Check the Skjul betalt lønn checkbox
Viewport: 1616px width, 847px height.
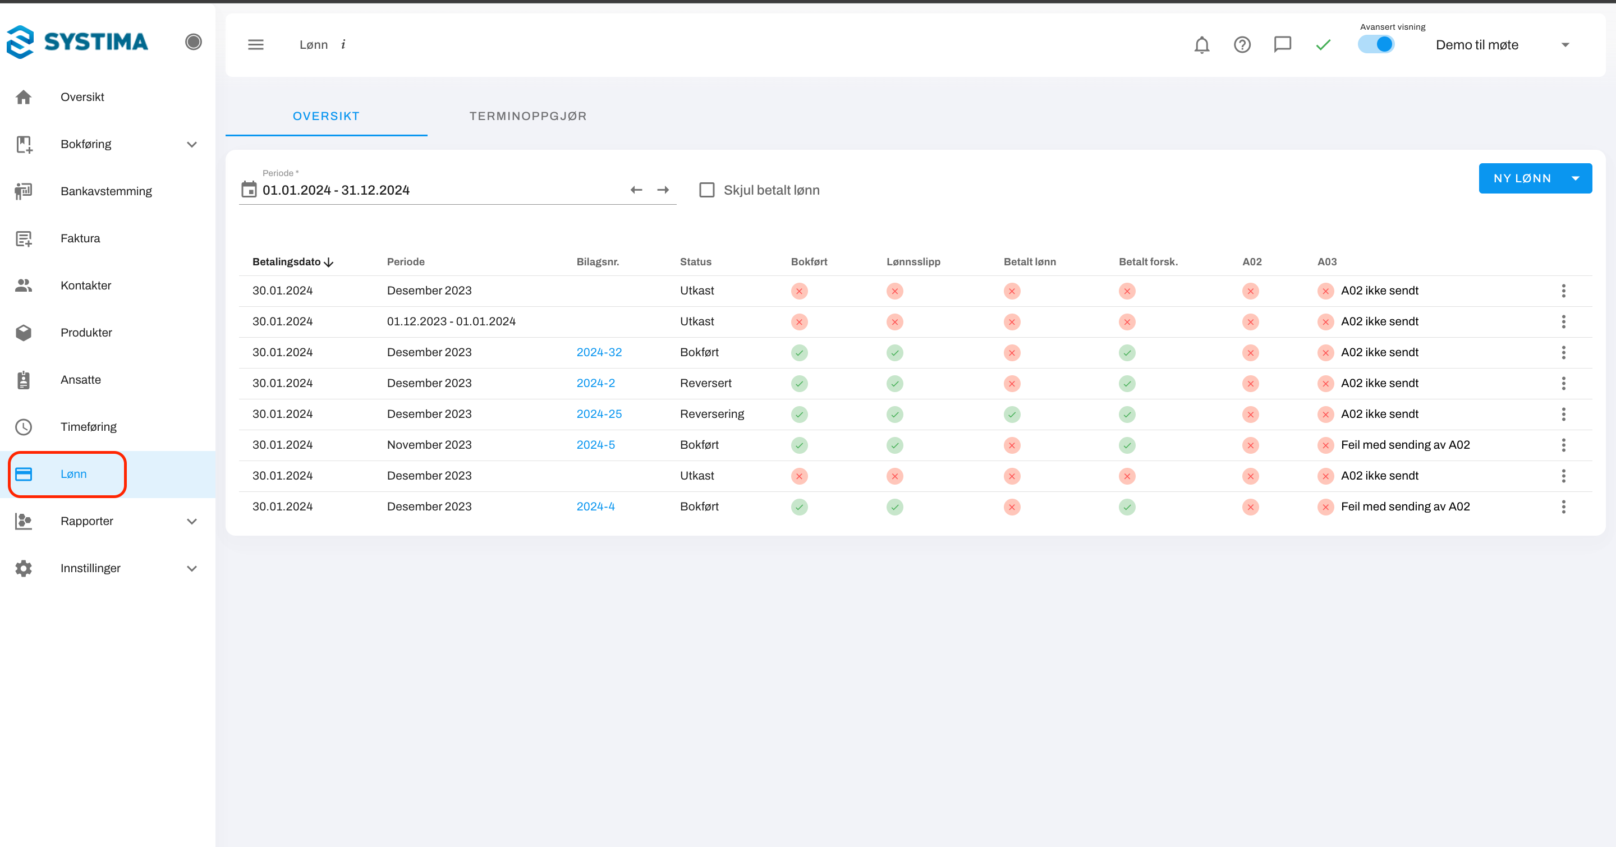click(x=706, y=190)
